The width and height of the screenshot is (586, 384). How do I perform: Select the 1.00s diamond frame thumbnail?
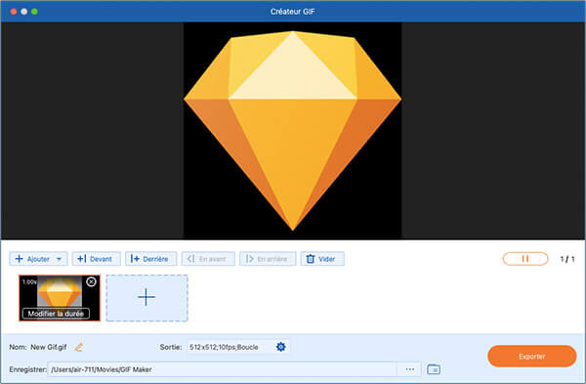[x=60, y=298]
